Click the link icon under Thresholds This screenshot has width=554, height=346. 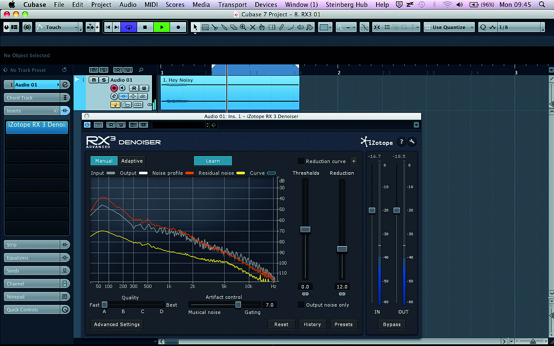(x=305, y=294)
